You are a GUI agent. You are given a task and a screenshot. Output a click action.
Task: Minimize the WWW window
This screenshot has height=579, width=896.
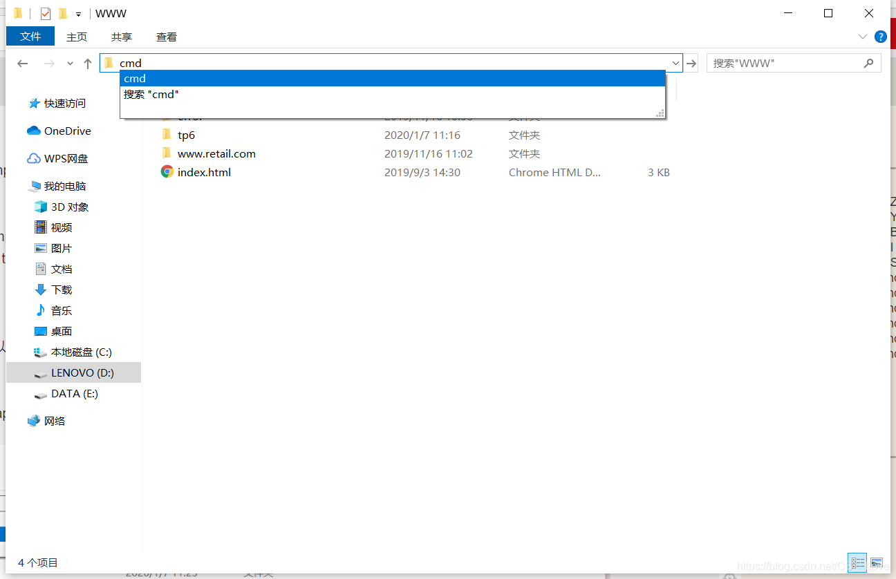tap(788, 14)
